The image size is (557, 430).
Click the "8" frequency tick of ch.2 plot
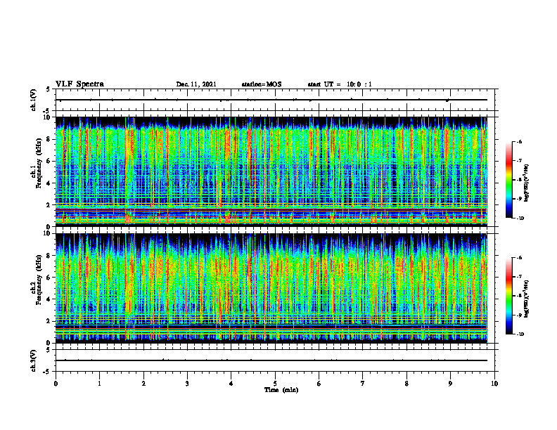click(49, 256)
